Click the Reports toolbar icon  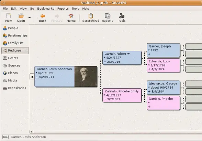108,16
